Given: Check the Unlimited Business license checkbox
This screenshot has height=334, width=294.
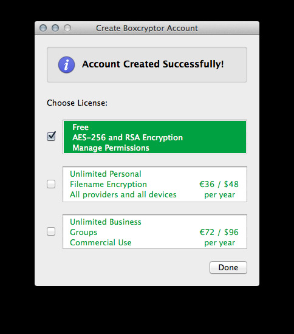Looking at the screenshot, I should click(x=51, y=231).
